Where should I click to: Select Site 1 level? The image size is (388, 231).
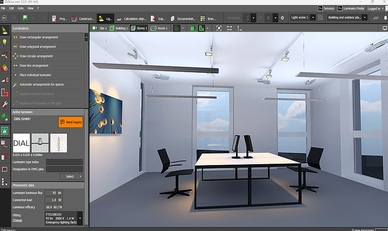coord(100,28)
